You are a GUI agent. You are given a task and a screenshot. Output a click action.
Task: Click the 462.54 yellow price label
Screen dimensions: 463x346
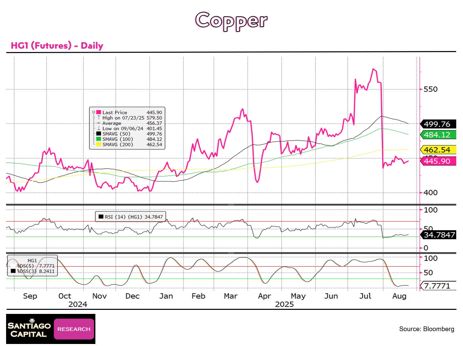pyautogui.click(x=438, y=150)
